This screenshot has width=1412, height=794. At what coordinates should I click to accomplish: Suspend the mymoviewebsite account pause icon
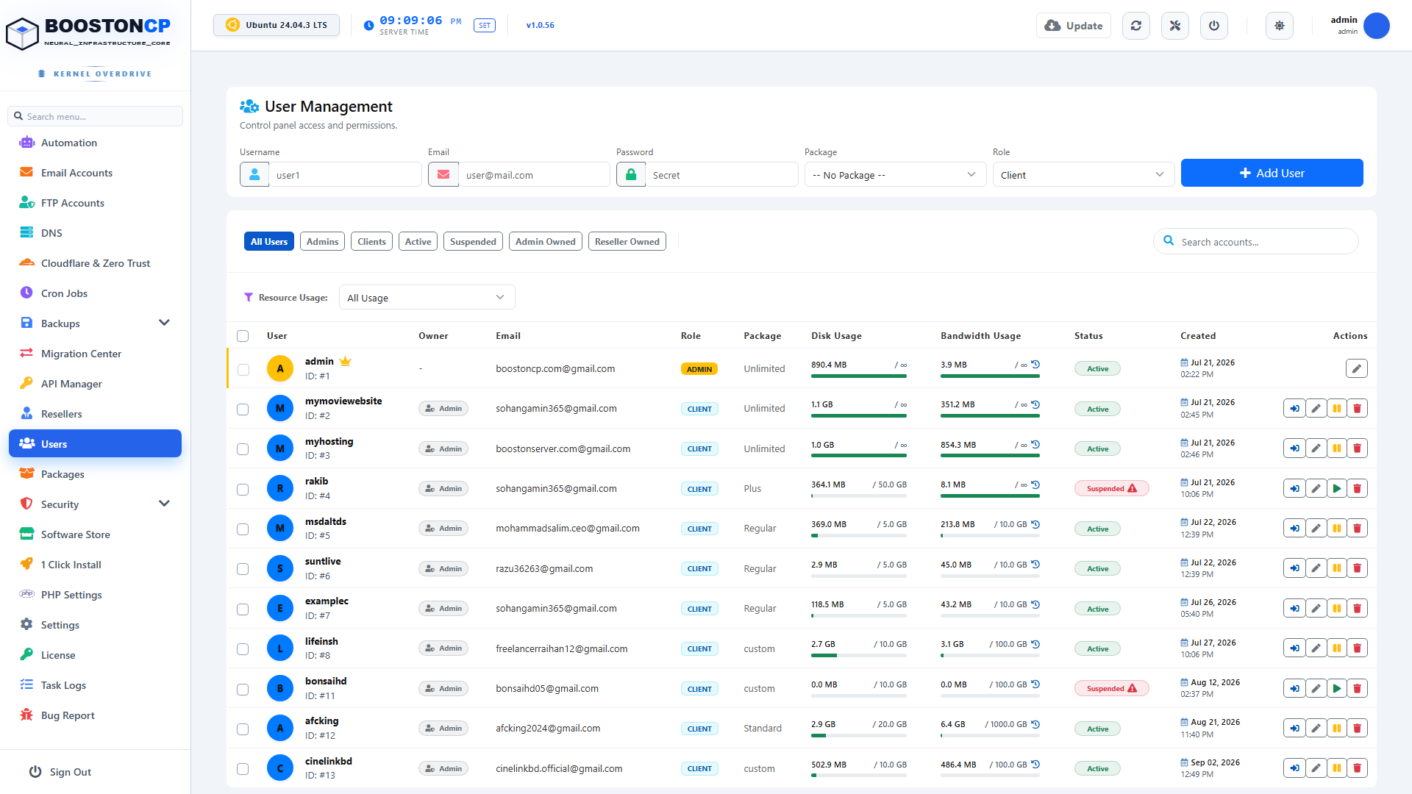(x=1337, y=409)
